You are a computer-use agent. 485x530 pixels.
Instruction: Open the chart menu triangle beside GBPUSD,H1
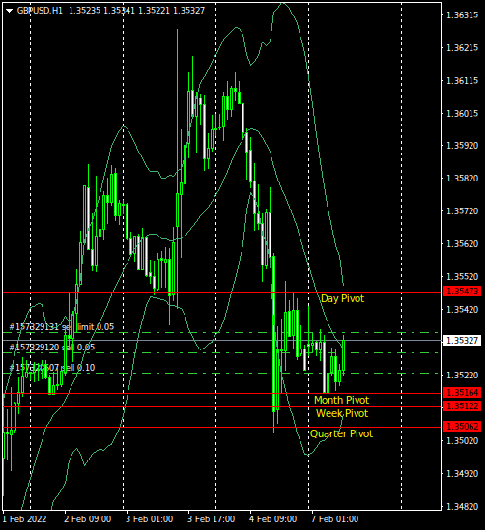[9, 11]
